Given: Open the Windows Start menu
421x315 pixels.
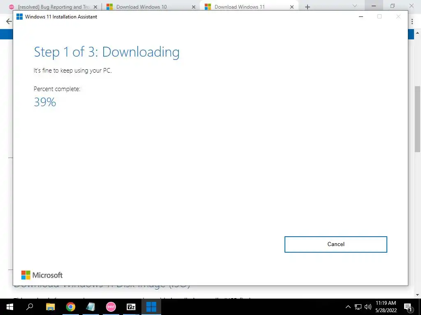Looking at the screenshot, I should click(x=10, y=307).
